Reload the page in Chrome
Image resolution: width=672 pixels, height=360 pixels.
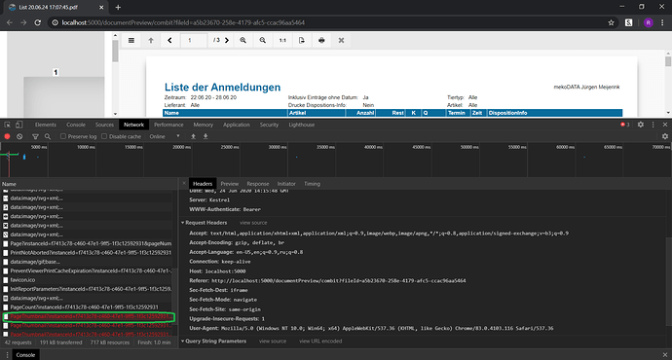coord(38,22)
